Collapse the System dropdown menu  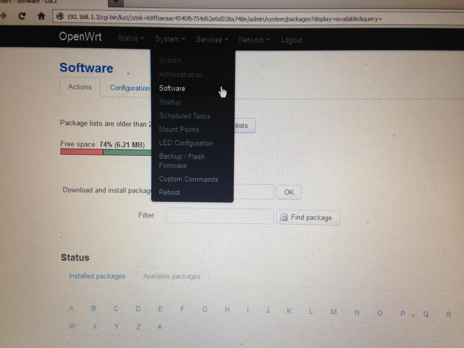170,39
